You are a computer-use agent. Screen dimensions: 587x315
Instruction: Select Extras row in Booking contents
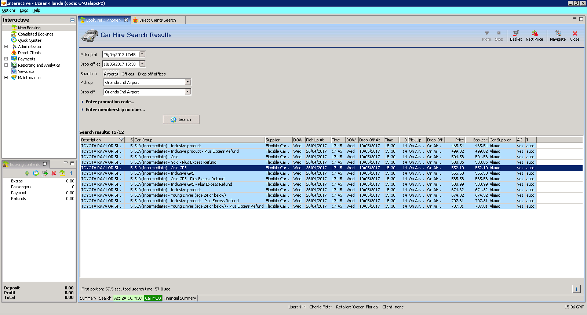coord(39,181)
